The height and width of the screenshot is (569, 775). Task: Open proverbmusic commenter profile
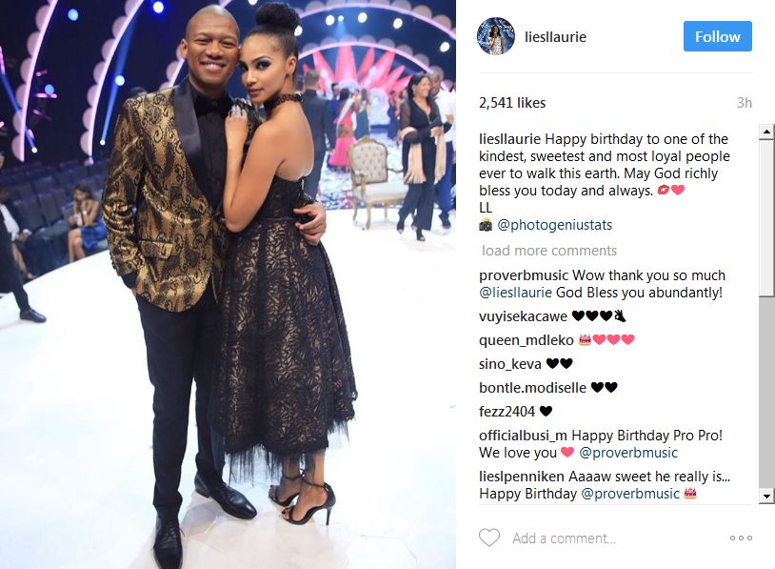point(524,275)
